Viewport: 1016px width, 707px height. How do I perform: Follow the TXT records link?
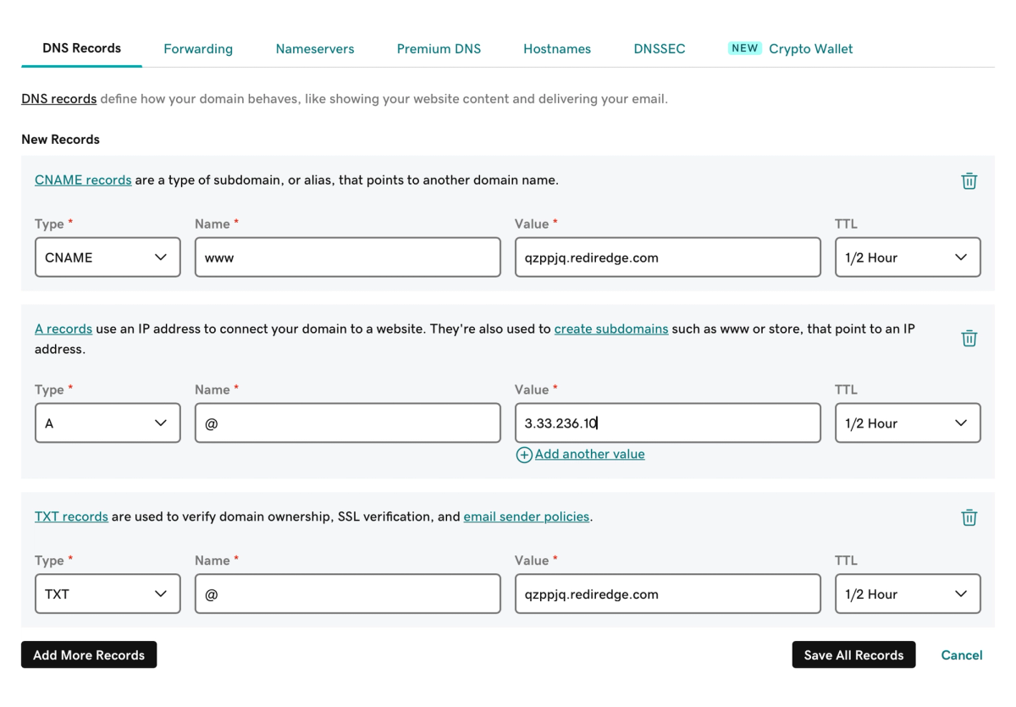[x=71, y=516]
